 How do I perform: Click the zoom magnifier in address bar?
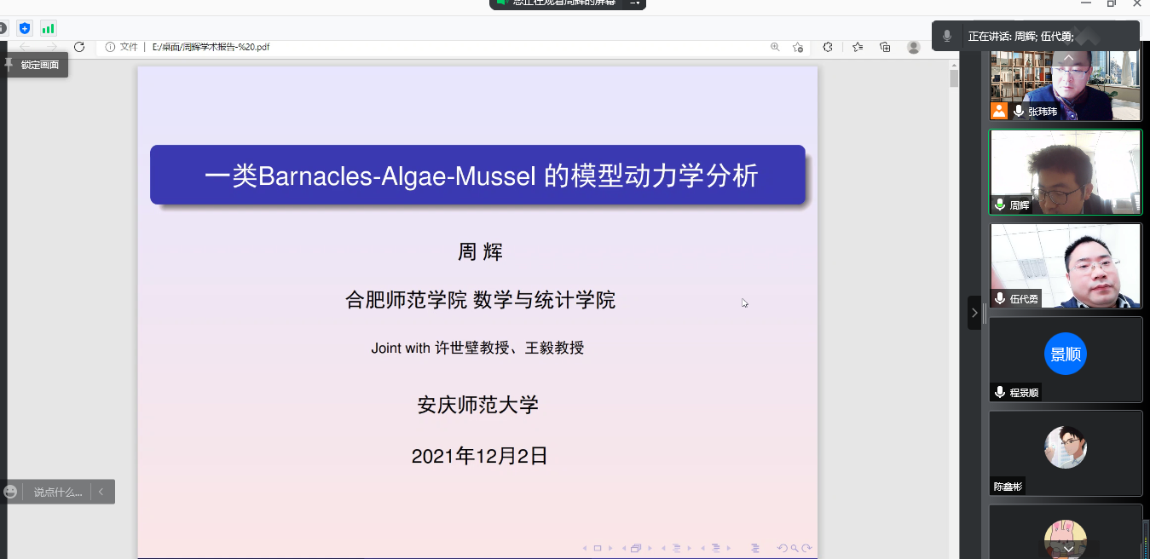coord(775,47)
